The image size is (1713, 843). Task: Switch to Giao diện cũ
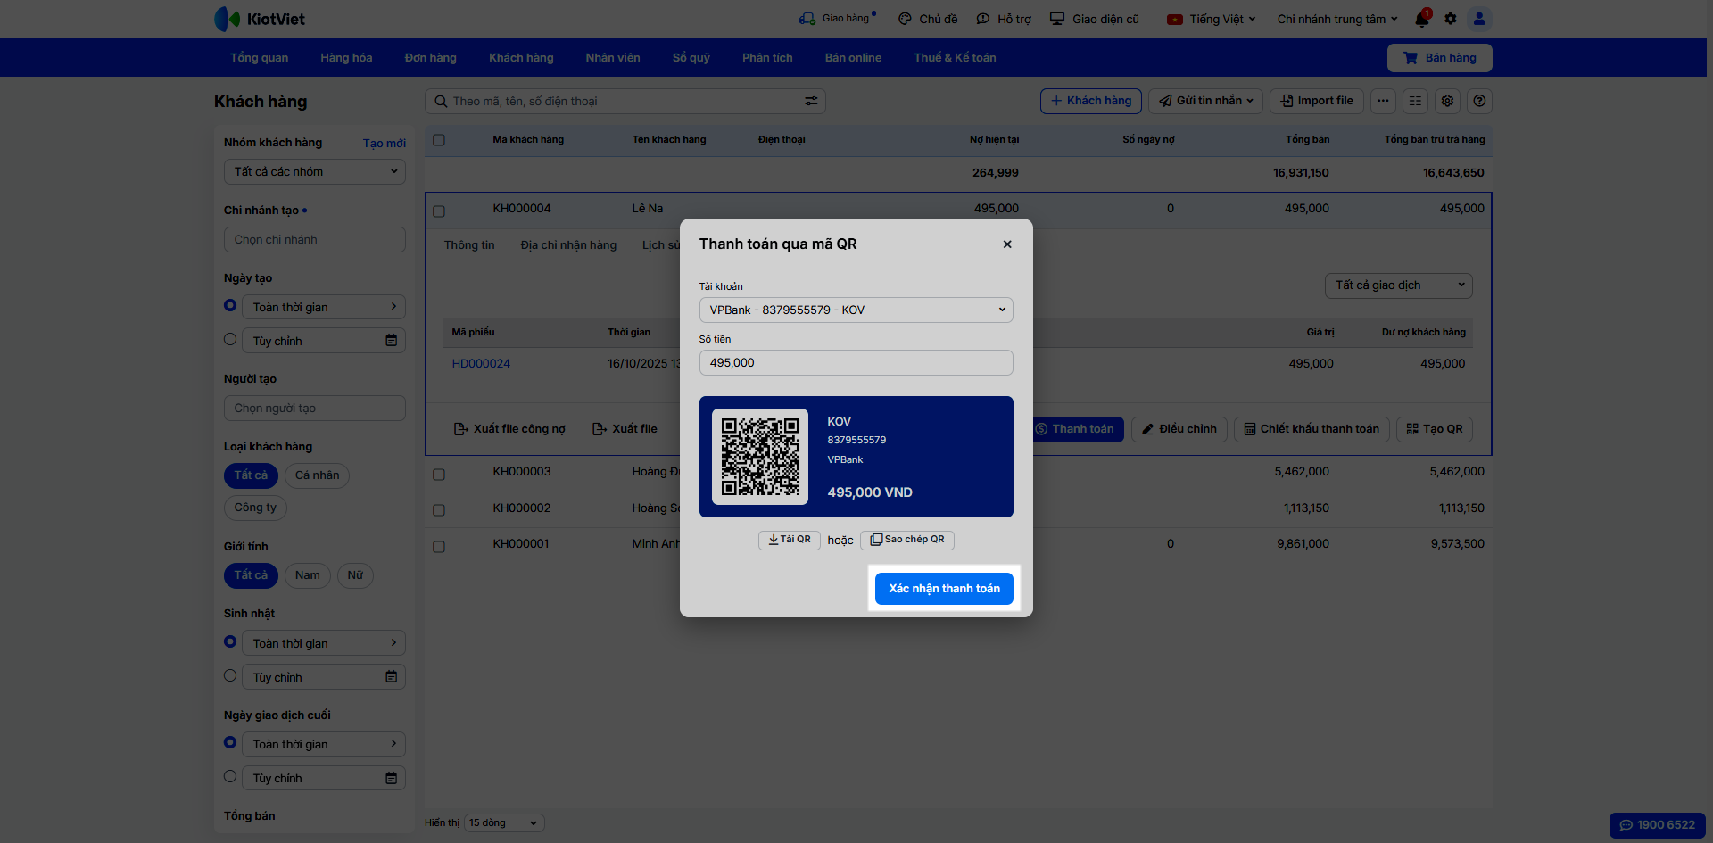point(1095,19)
